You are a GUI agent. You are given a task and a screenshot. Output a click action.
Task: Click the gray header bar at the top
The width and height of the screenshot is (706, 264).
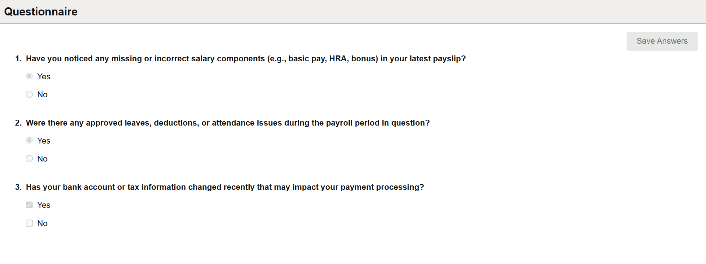353,11
